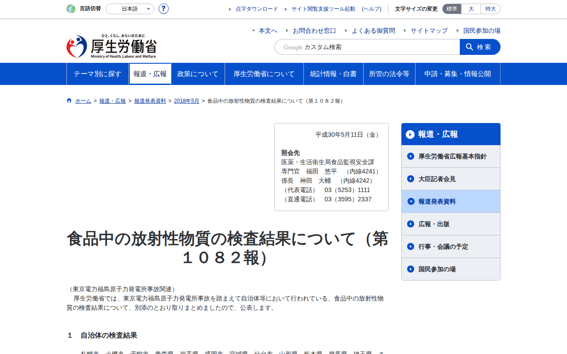The image size is (567, 354).
Task: Click the home icon in breadcrumb
Action: pos(69,100)
